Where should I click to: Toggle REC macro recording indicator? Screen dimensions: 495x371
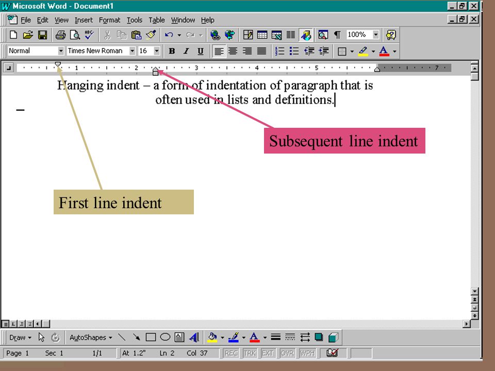point(231,353)
